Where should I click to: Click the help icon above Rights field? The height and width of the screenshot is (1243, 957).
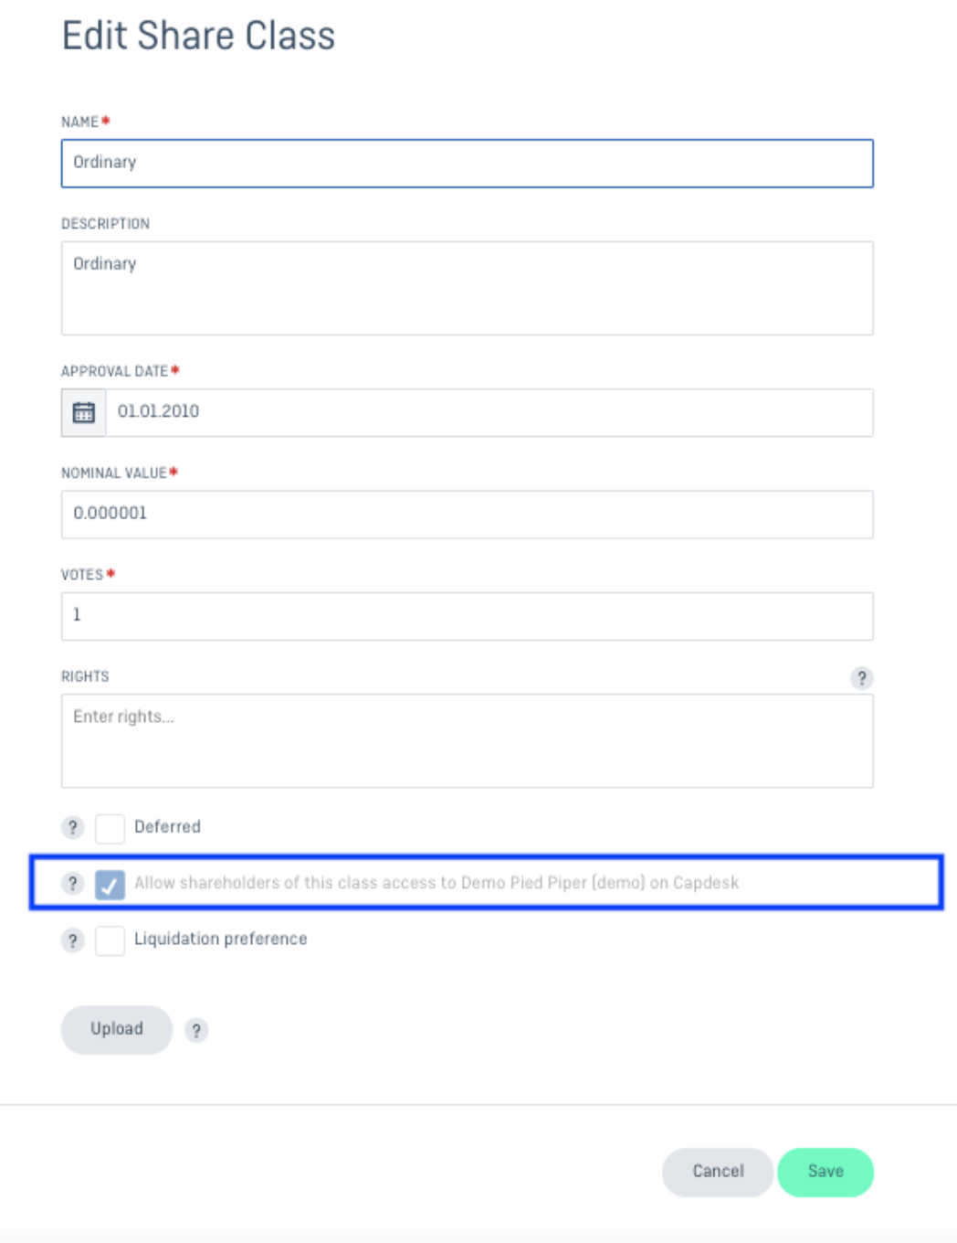861,678
